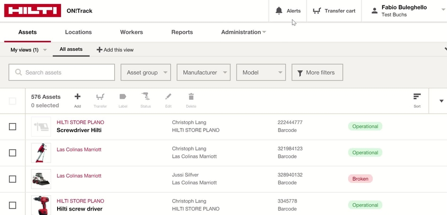
Task: Click the Jussi Silfver worker name
Action: click(185, 175)
